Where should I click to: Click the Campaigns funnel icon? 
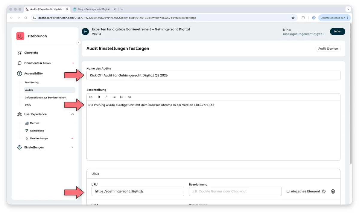[27, 131]
